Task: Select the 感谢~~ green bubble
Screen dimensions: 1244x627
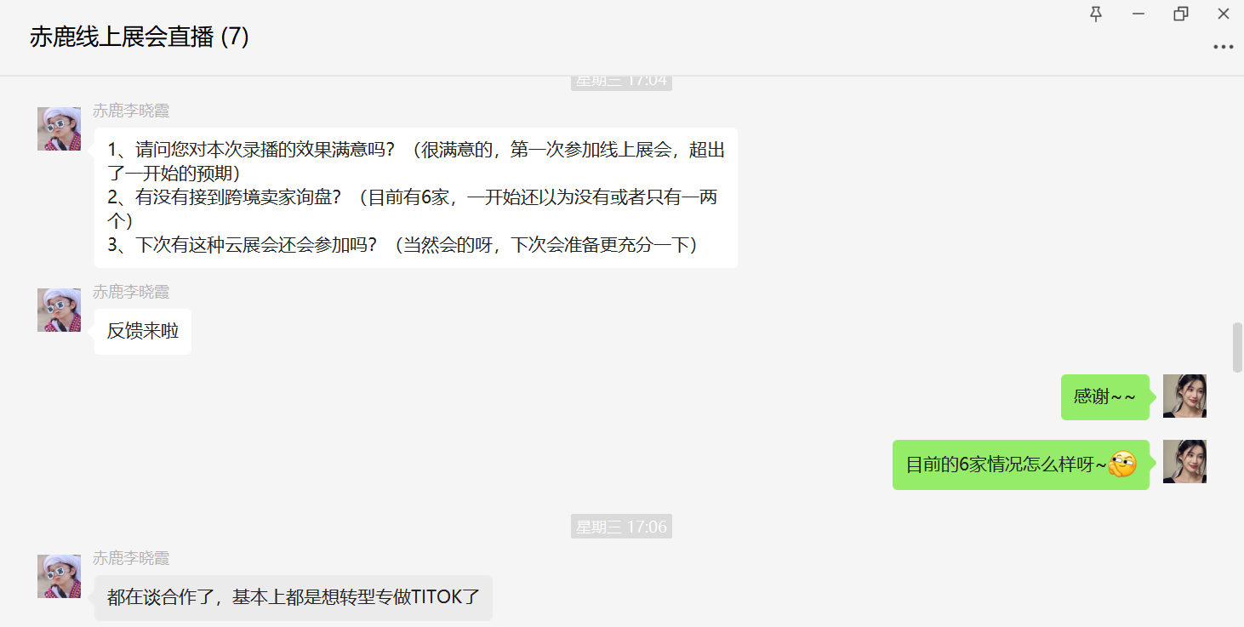Action: pos(1105,396)
